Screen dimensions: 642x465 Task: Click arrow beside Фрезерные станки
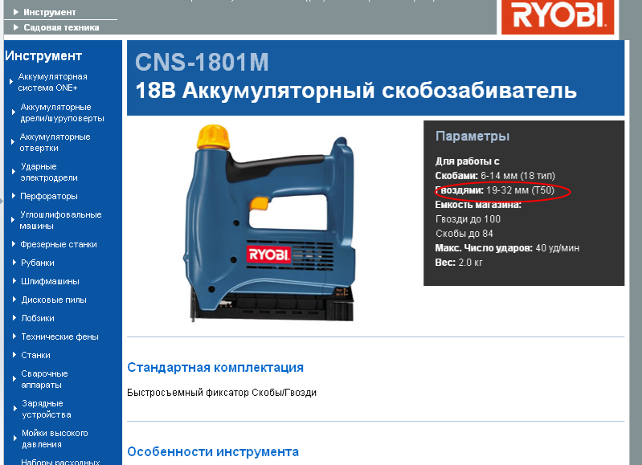(14, 244)
